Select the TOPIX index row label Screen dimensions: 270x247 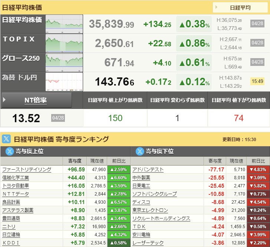tap(19, 39)
